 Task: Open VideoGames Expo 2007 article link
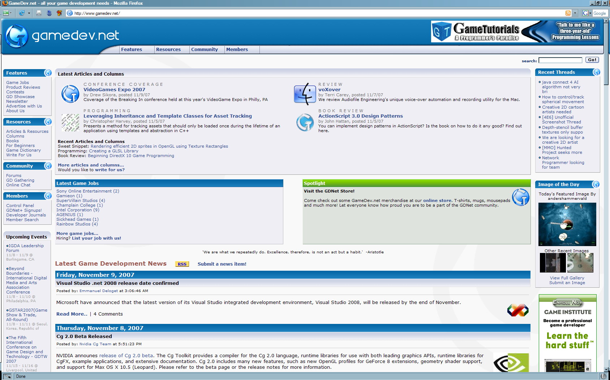pos(114,90)
